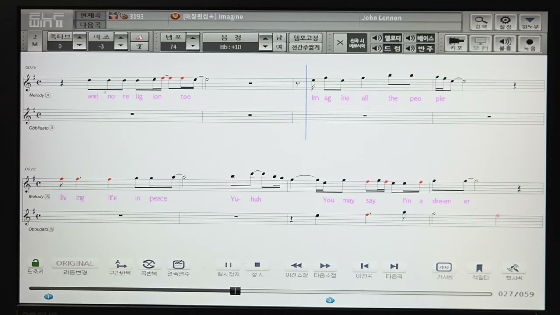
Task: Select the 여 female key option
Action: pos(279,47)
